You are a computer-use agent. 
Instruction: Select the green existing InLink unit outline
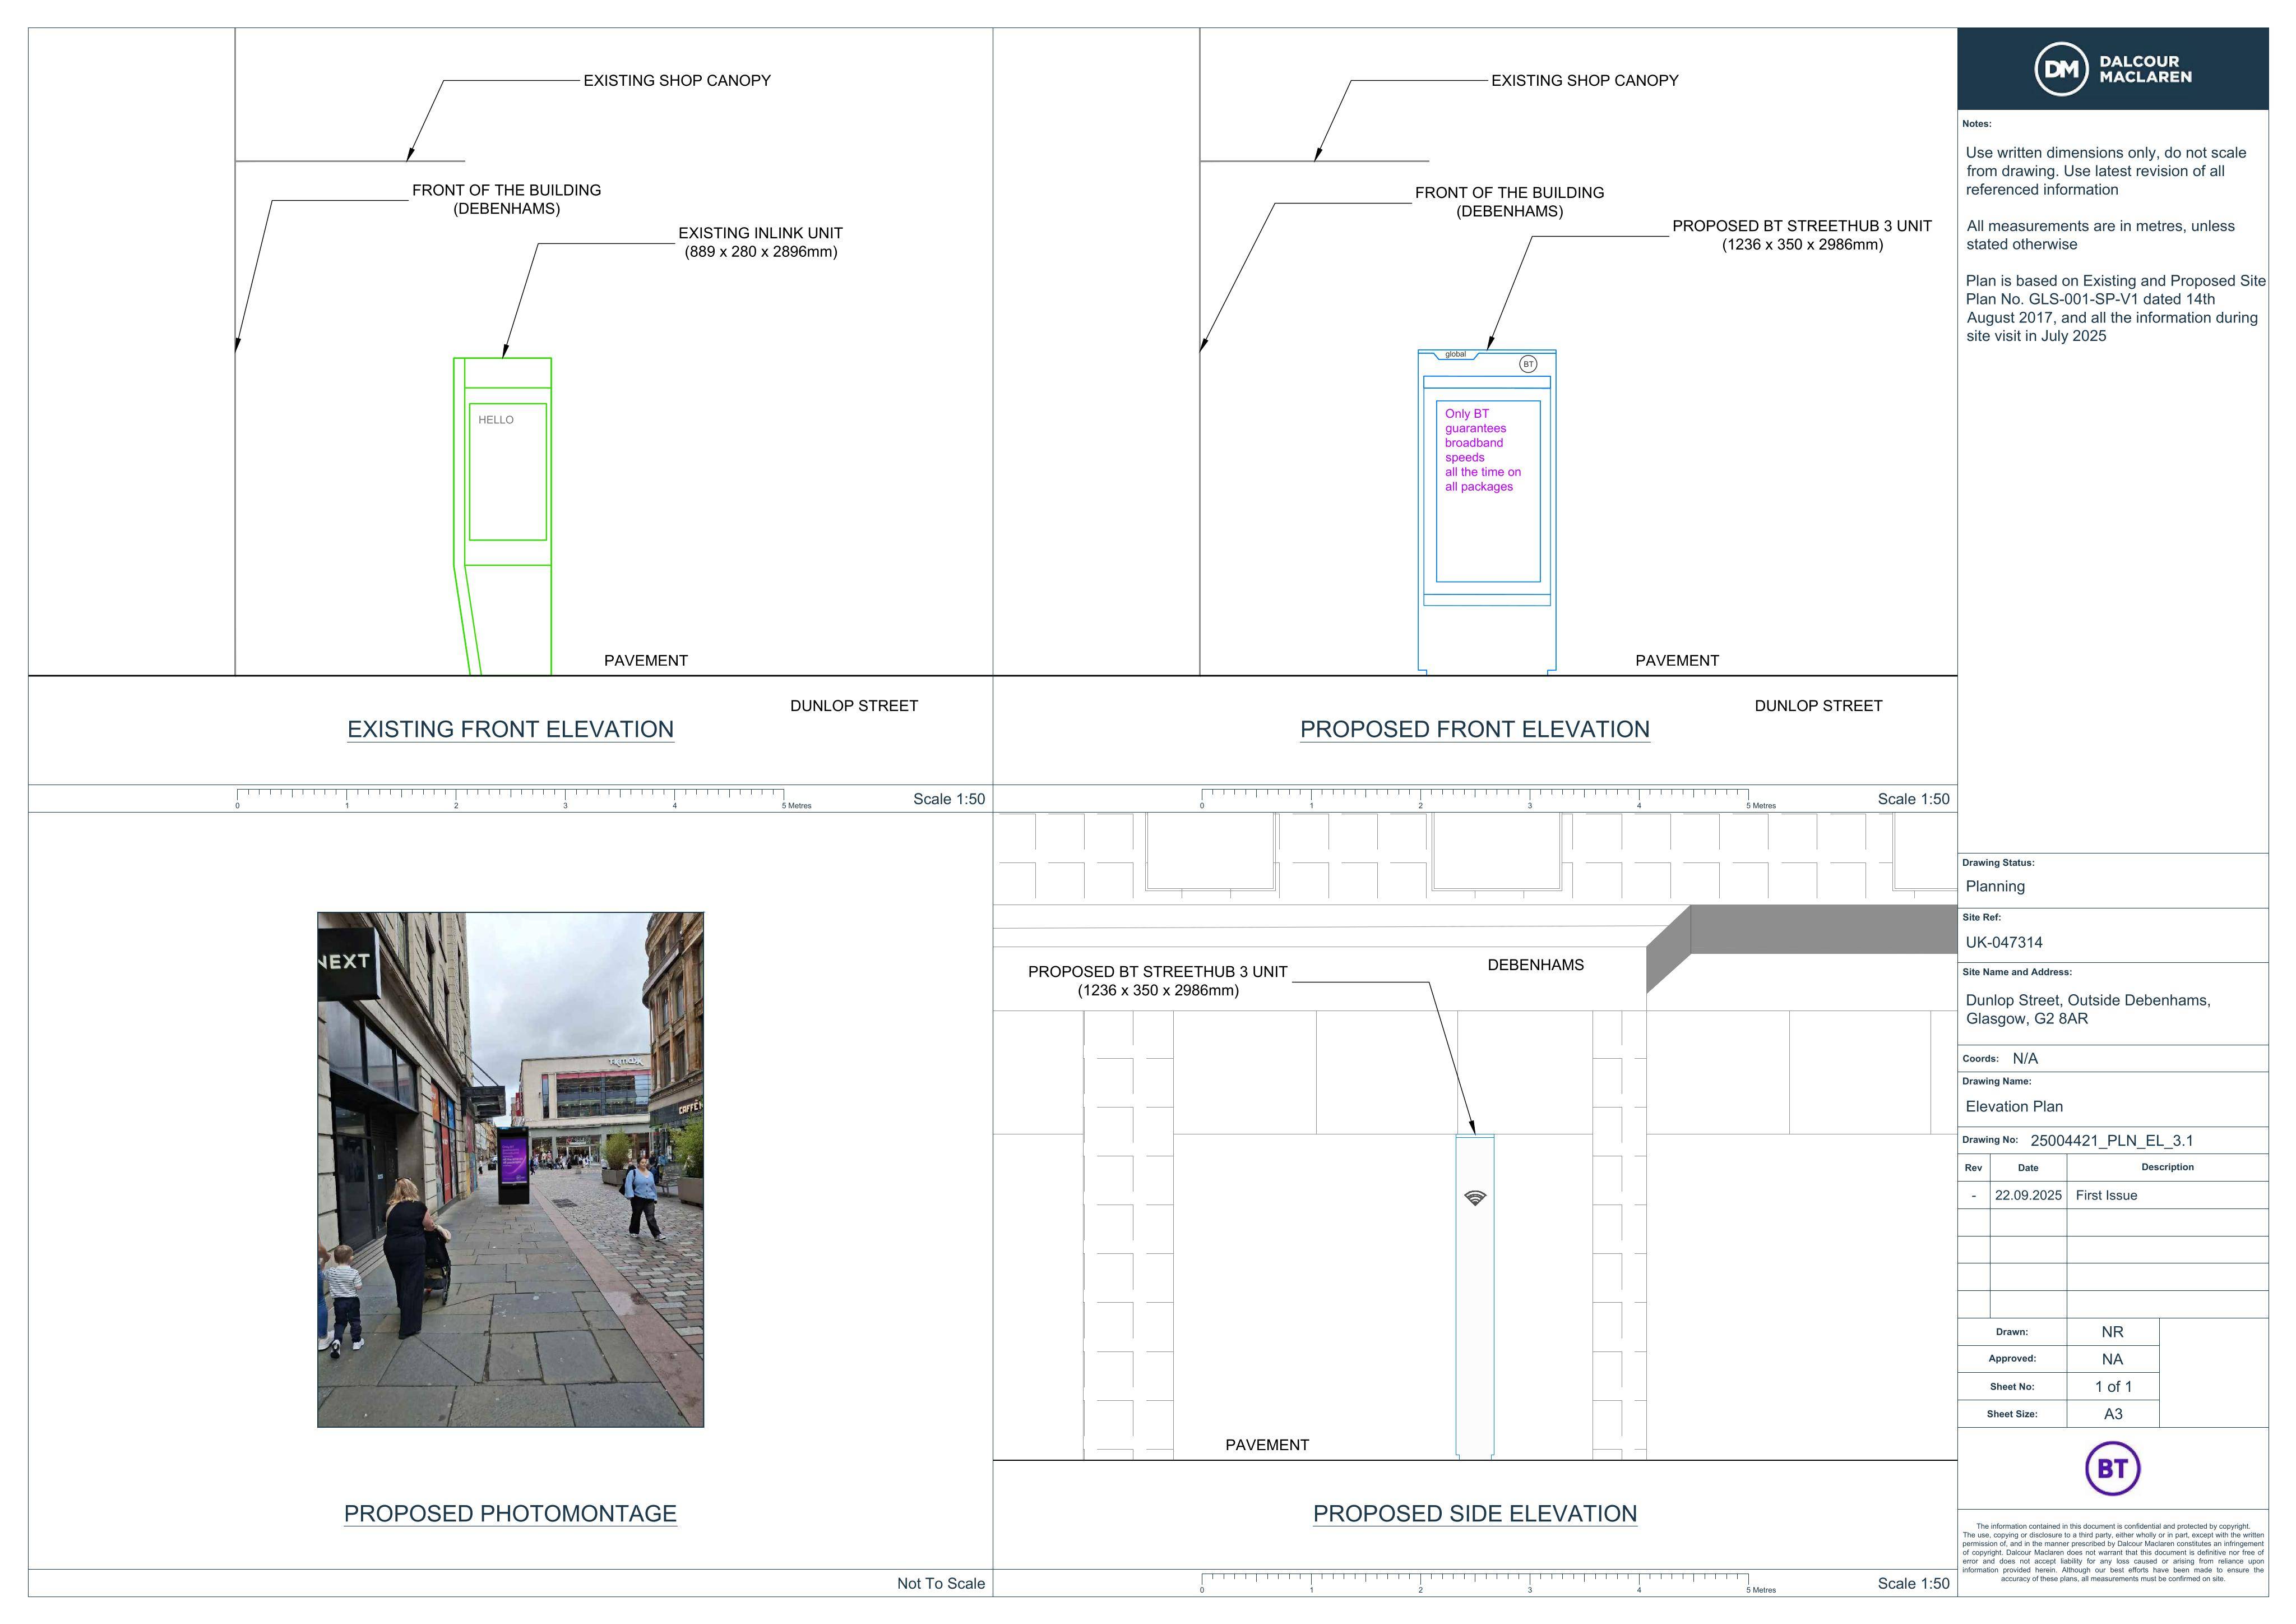(x=503, y=516)
